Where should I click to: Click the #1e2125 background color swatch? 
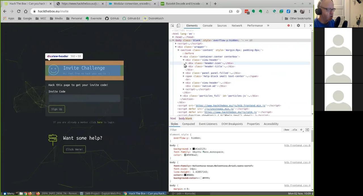194,149
